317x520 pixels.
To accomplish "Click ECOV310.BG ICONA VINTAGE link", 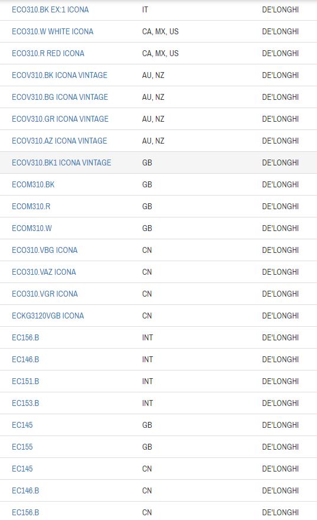I will coord(60,97).
